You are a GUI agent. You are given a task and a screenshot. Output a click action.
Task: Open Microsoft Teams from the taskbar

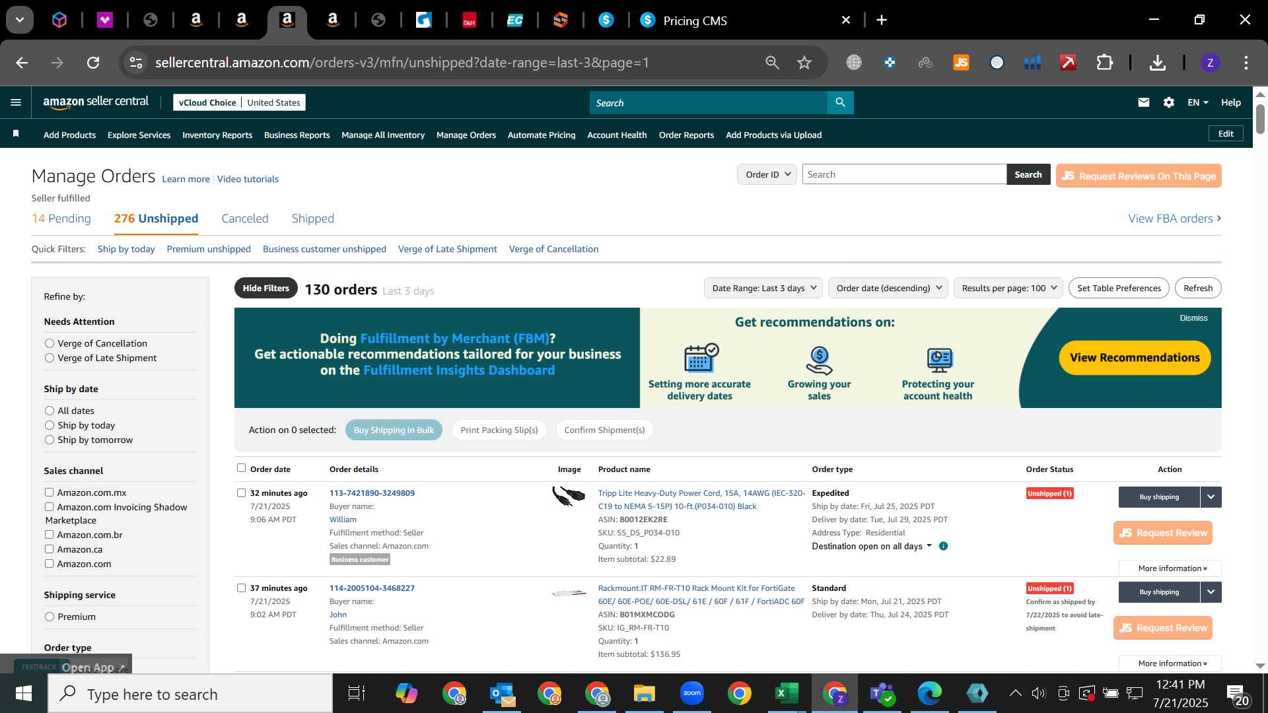pos(882,693)
